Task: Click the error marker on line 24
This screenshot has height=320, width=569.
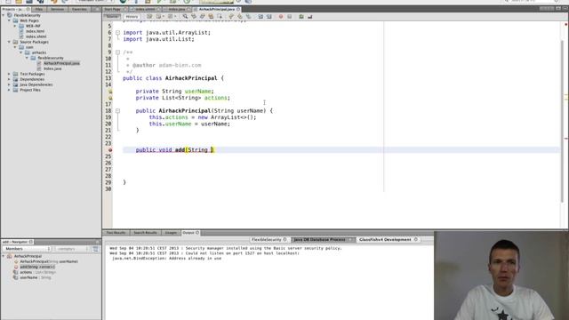Action: pos(110,150)
